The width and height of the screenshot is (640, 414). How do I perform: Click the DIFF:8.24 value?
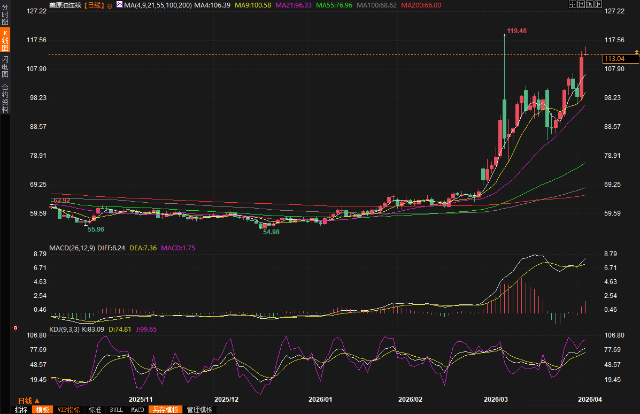pyautogui.click(x=111, y=248)
